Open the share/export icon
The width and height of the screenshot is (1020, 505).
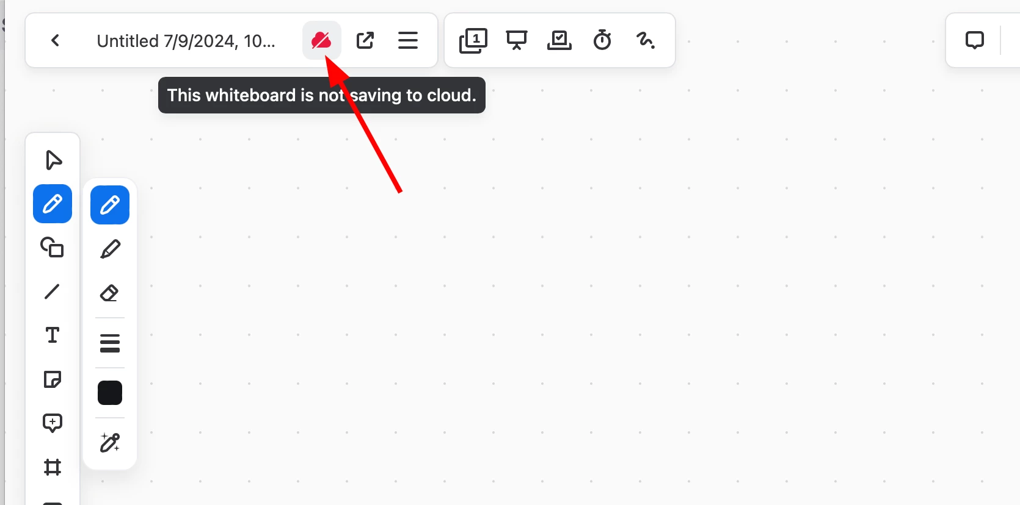tap(365, 40)
